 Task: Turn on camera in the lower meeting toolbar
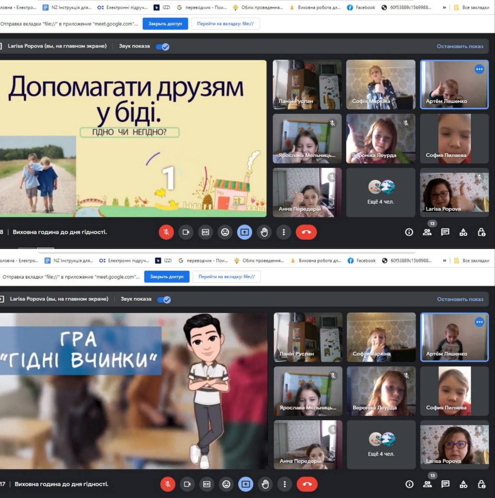click(187, 484)
